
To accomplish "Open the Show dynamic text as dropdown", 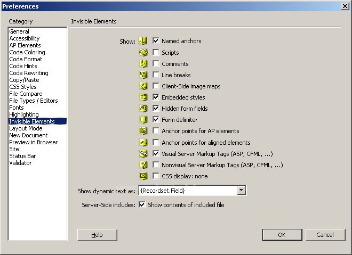I will click(241, 190).
